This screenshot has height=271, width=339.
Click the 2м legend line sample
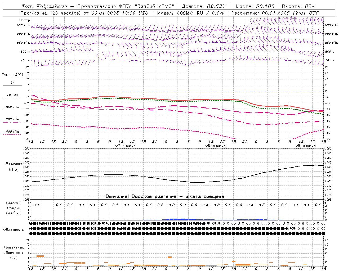tap(12, 85)
